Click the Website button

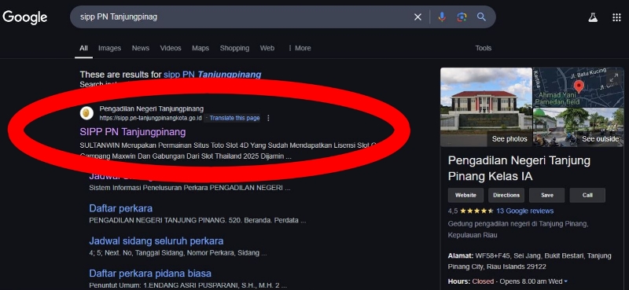(x=465, y=196)
